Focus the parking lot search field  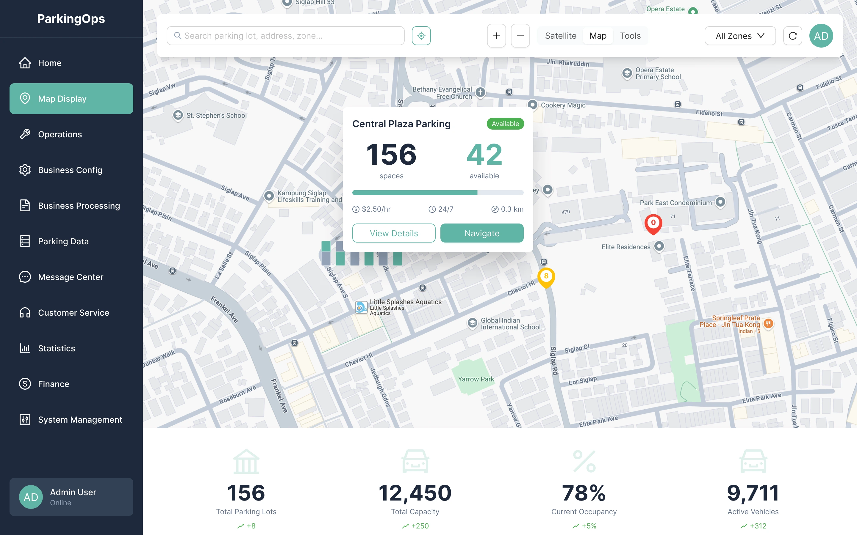290,36
